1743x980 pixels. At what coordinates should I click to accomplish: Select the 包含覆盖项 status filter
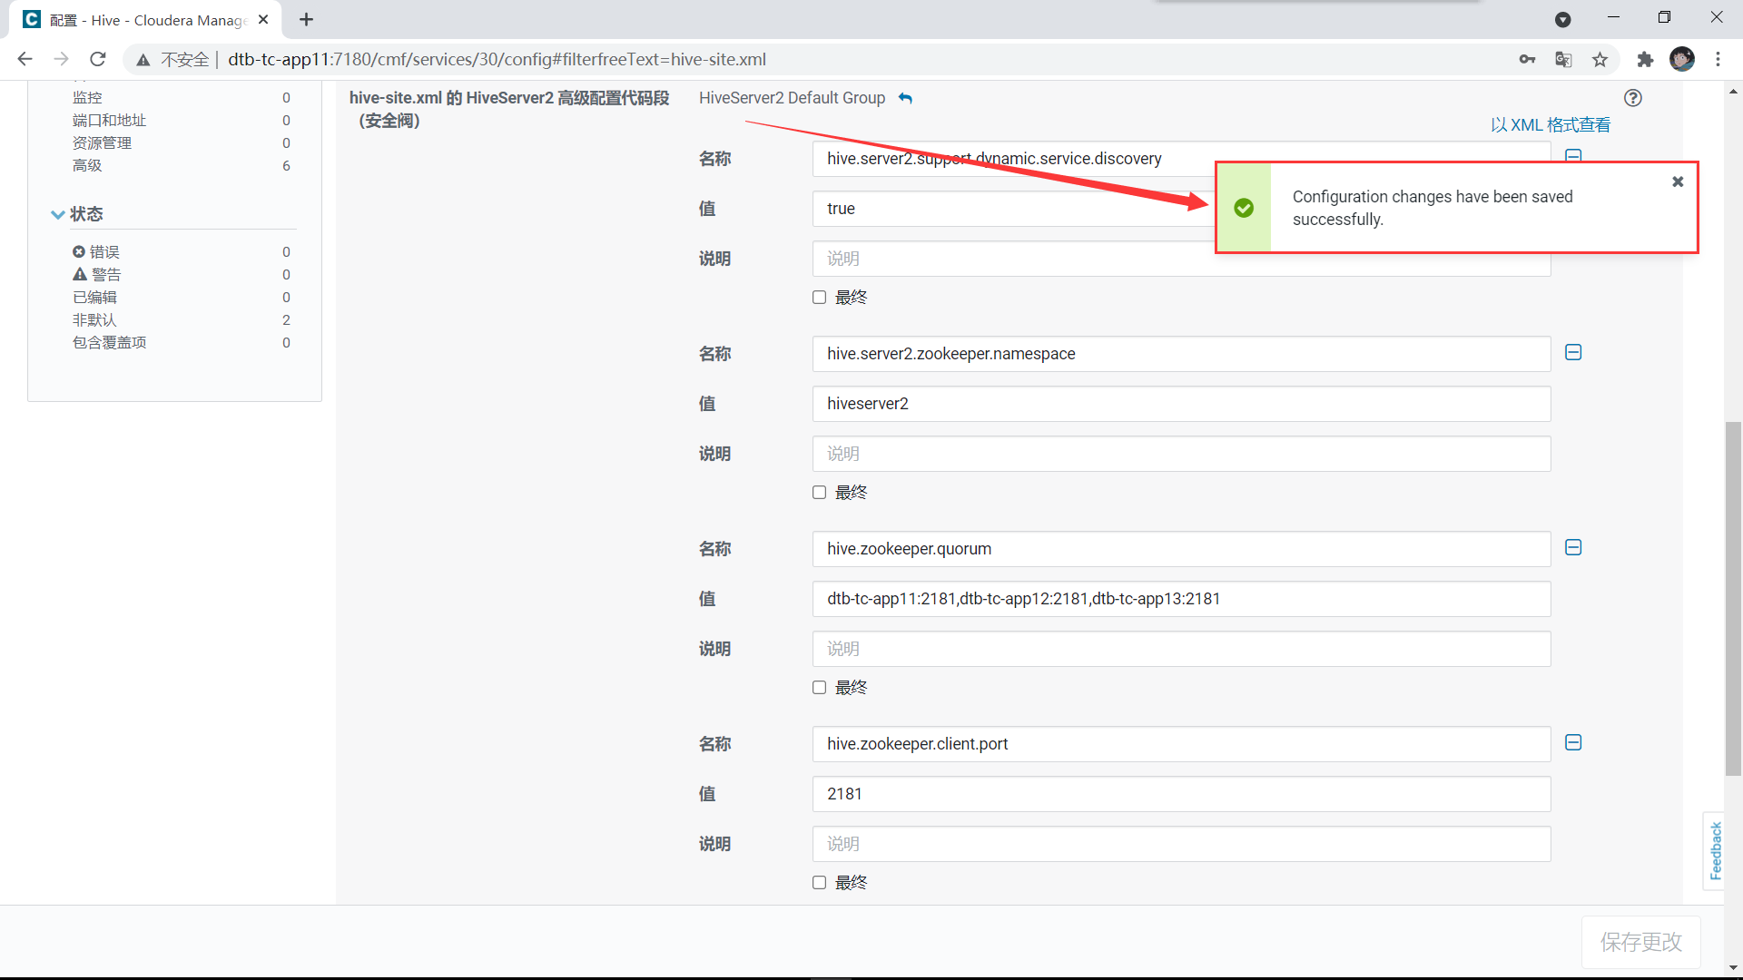(109, 342)
